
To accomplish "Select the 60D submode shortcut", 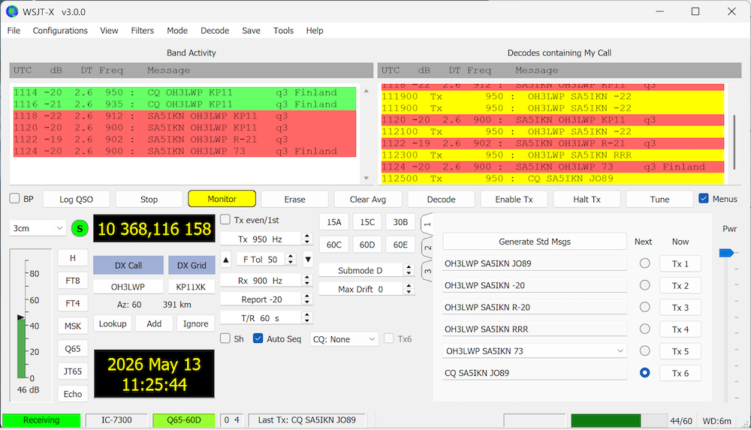I will 367,245.
